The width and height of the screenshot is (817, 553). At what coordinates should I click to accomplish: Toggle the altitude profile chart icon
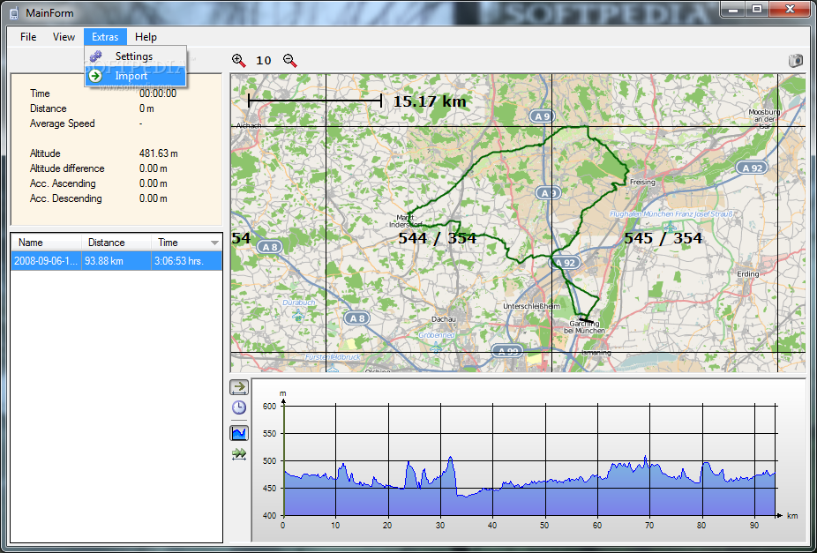[x=239, y=433]
